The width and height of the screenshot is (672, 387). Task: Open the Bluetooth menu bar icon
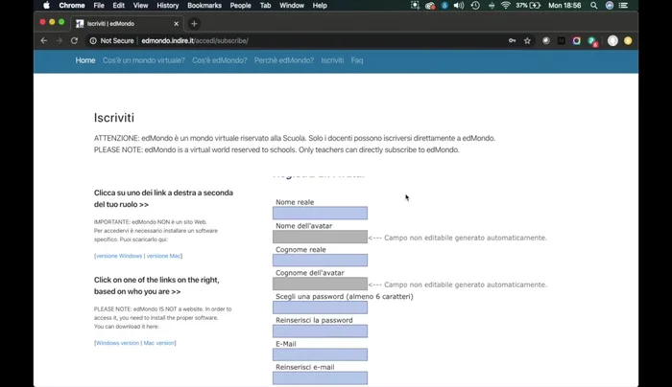coord(492,6)
